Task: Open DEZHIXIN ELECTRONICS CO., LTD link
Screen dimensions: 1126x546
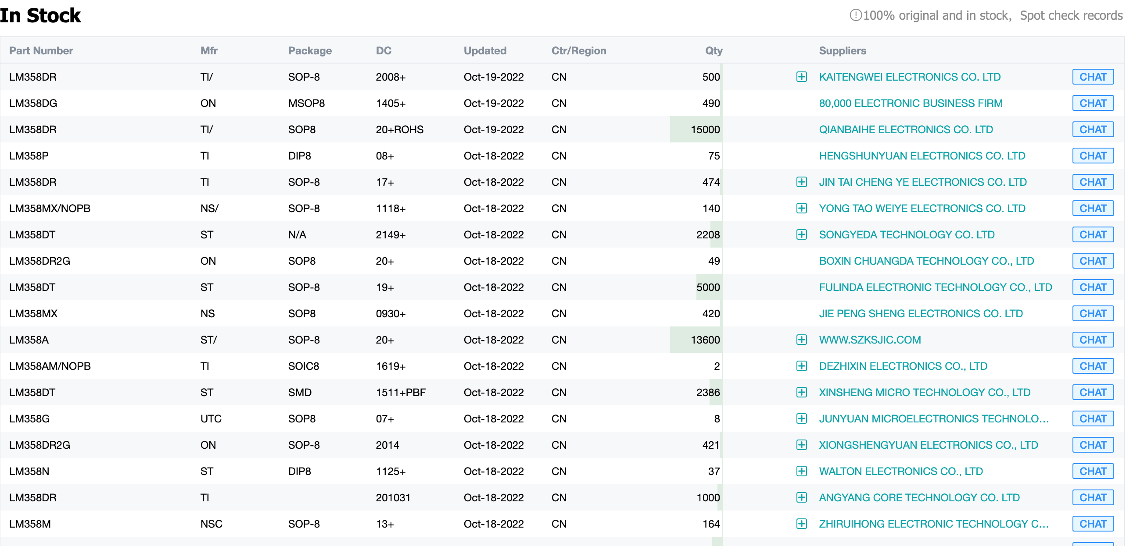Action: [903, 366]
